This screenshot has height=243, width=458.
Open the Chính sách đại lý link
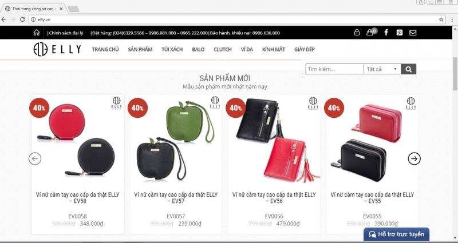[66, 33]
